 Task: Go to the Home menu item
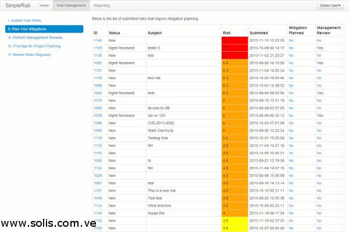pyautogui.click(x=44, y=6)
